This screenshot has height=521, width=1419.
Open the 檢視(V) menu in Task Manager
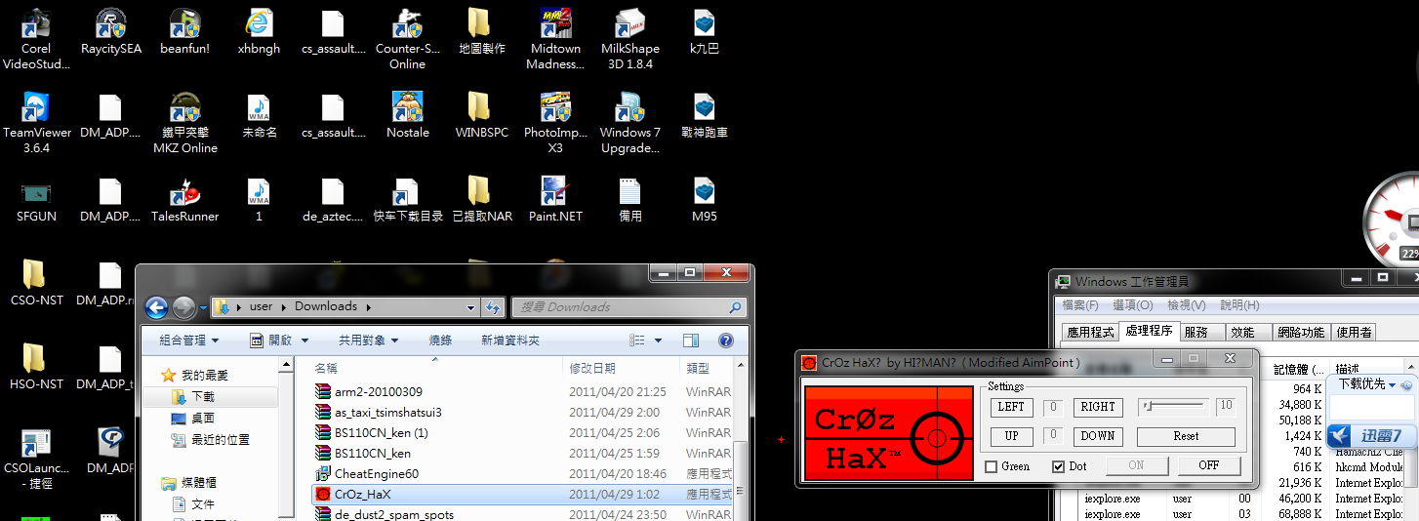pyautogui.click(x=1186, y=305)
